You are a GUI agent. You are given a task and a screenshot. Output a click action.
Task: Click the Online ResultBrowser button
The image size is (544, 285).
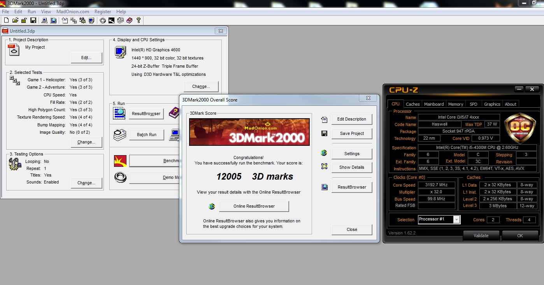[x=254, y=206]
